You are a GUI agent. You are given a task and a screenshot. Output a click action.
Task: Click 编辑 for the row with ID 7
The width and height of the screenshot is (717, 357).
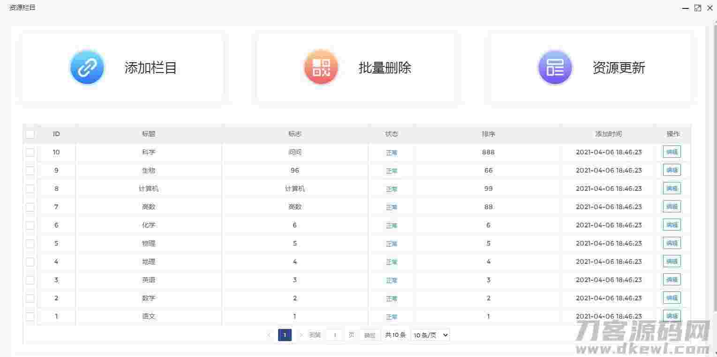[x=672, y=207]
